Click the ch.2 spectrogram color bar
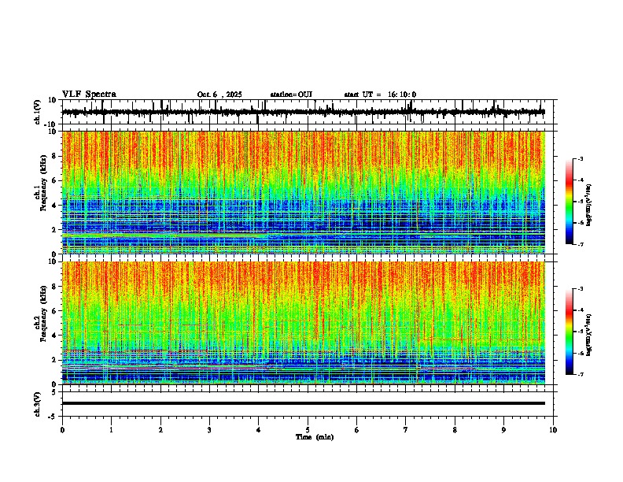This screenshot has height=482, width=623. click(x=570, y=332)
